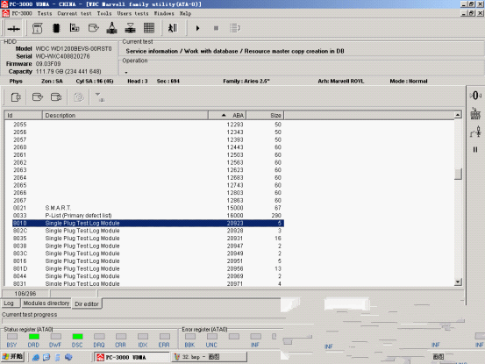Select S.M.A.R.T. module 0021 row
The height and width of the screenshot is (364, 485).
point(148,208)
